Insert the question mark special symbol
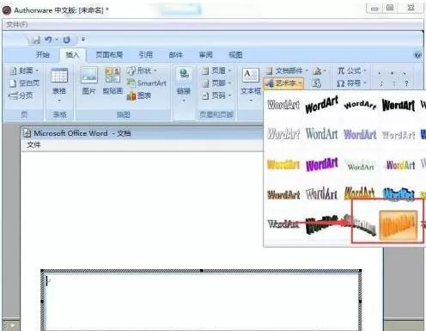Image resolution: width=426 pixels, height=331 pixels. [x=406, y=83]
